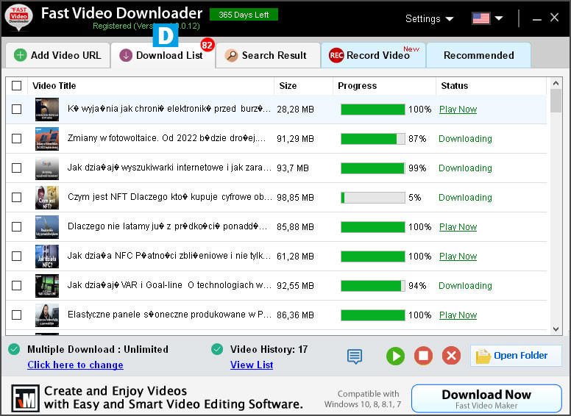Screen dimensions: 571x416
Task: Click 'Click here to change' link
Action: pos(75,365)
